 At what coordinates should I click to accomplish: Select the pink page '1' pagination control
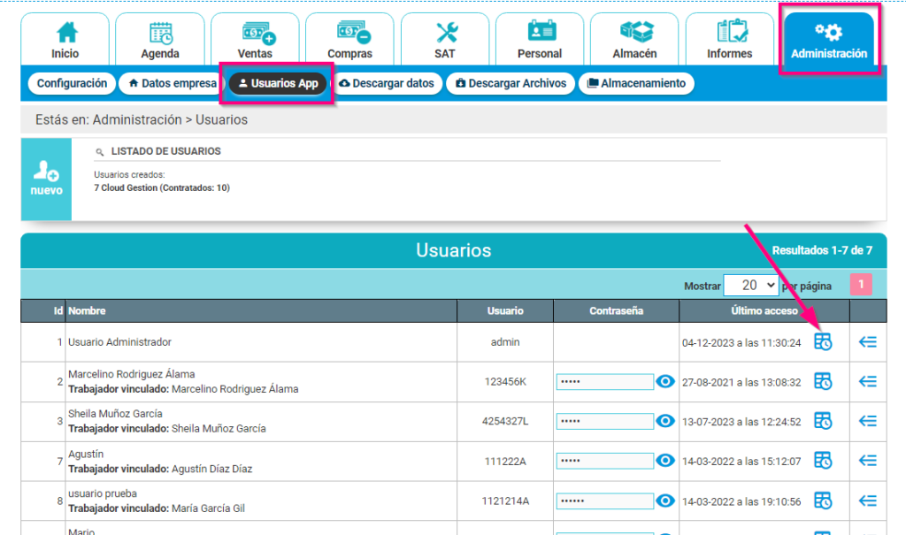tap(863, 285)
